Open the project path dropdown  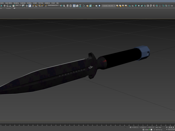[109, 6]
